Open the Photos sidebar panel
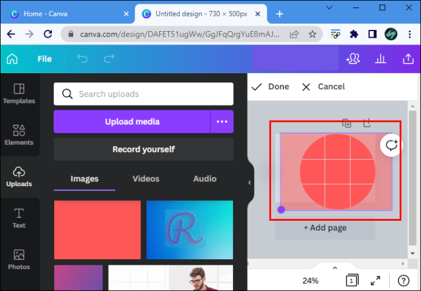 (x=19, y=260)
